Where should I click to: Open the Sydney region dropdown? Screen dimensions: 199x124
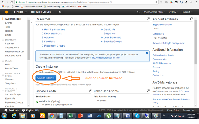tap(174, 12)
